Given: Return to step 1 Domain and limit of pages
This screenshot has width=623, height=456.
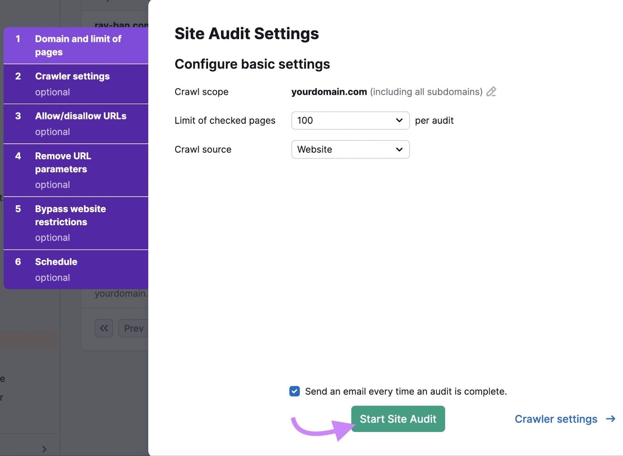Looking at the screenshot, I should [x=76, y=45].
